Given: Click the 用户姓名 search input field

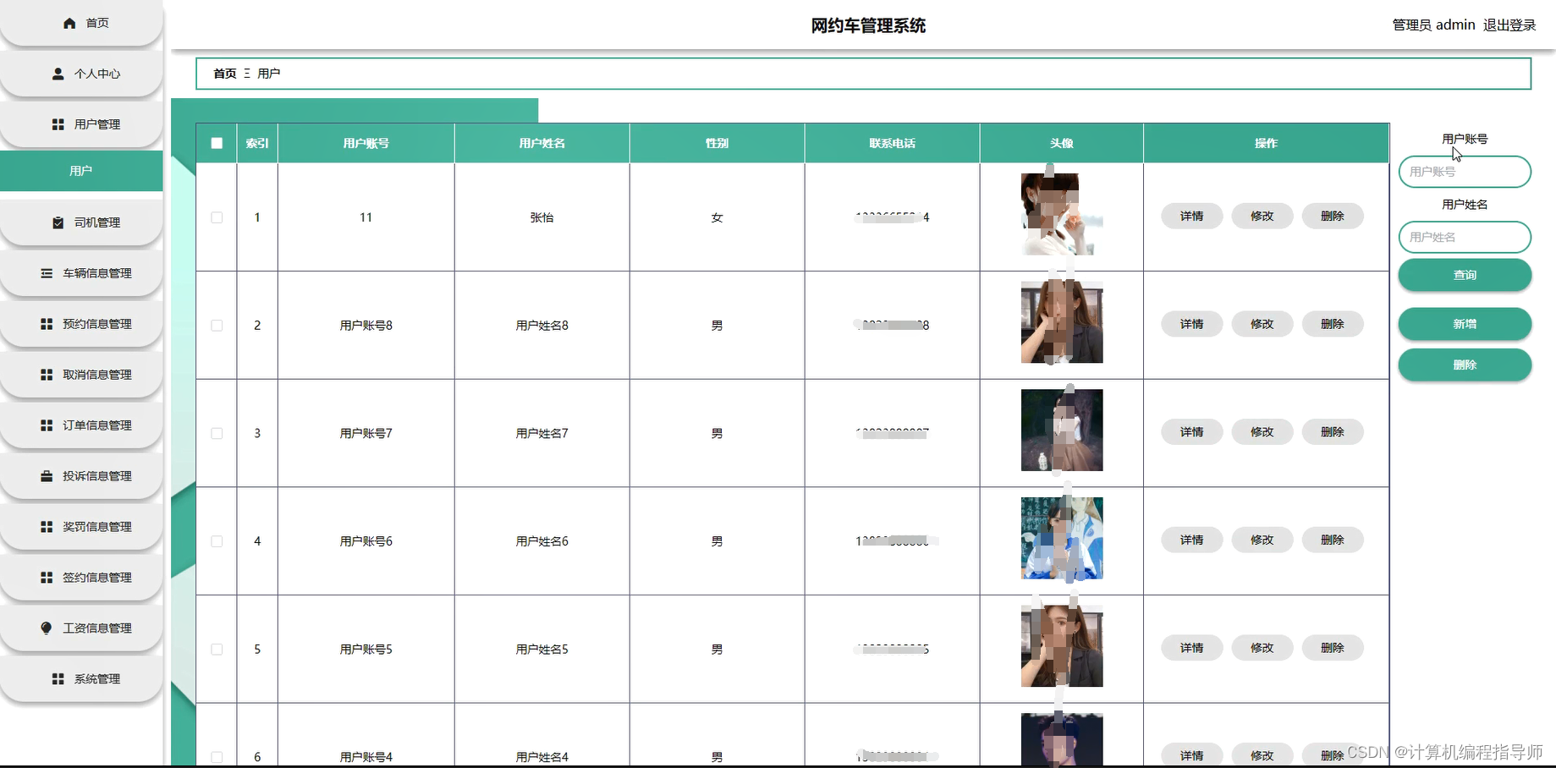Looking at the screenshot, I should click(1465, 238).
